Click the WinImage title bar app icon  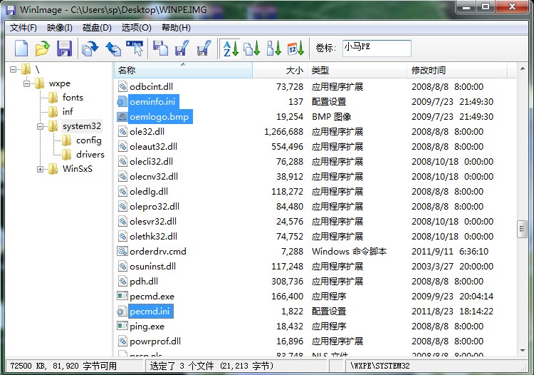pyautogui.click(x=11, y=10)
